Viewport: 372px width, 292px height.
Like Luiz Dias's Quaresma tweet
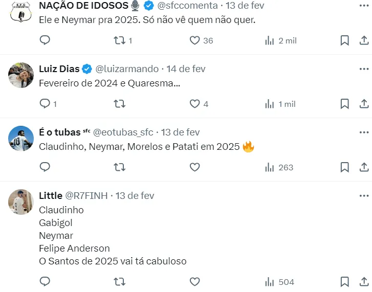(194, 104)
